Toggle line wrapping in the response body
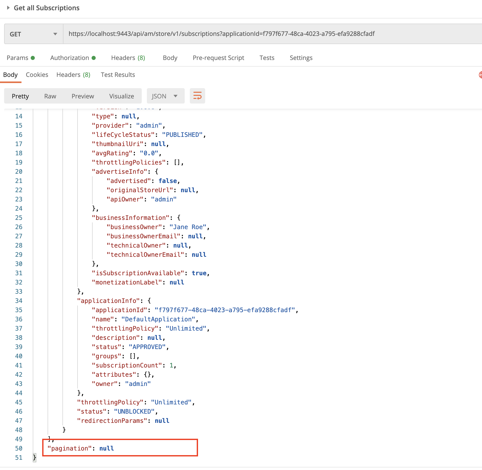 click(197, 96)
